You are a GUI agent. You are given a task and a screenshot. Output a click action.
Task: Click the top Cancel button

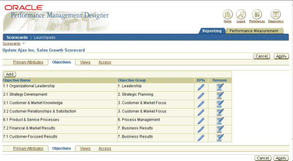coord(262,56)
